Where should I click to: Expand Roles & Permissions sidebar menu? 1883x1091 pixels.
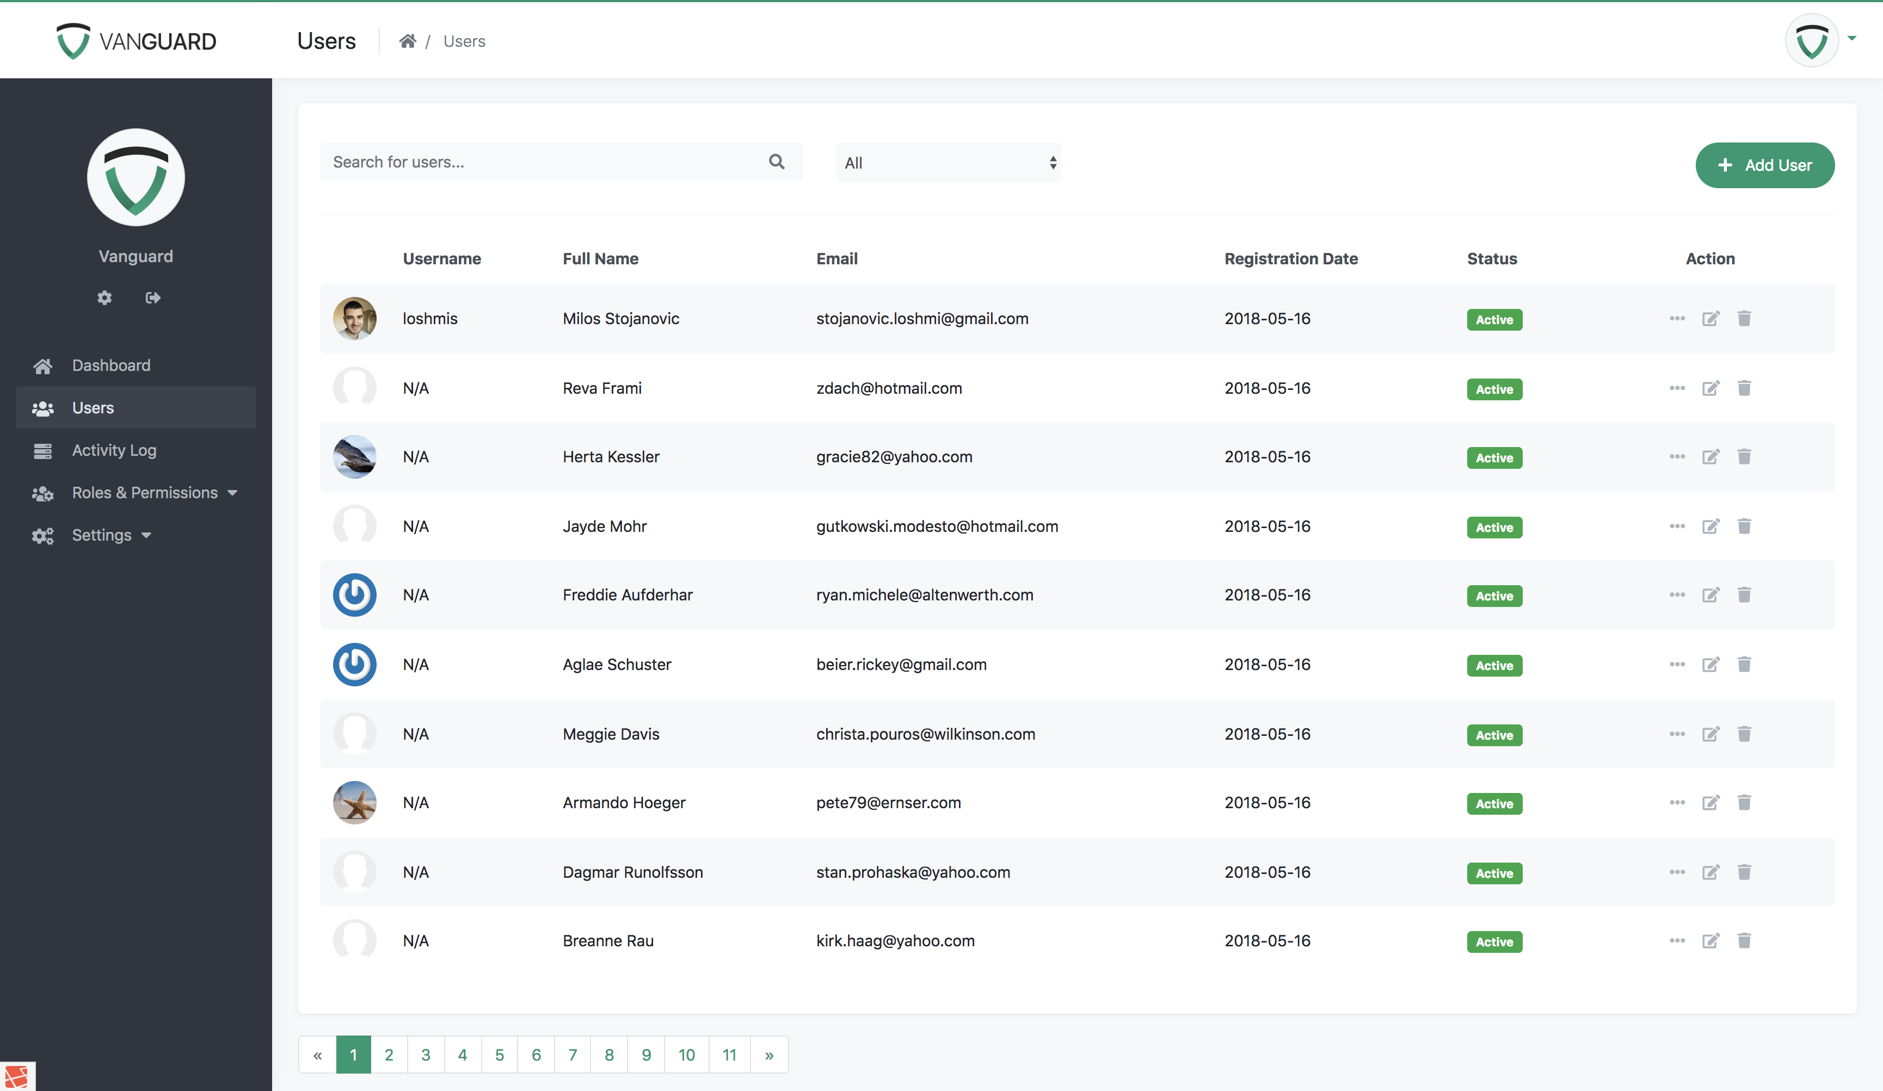[144, 493]
